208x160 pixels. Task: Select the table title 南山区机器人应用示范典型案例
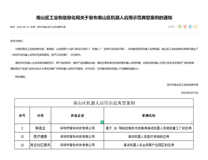tap(104, 103)
